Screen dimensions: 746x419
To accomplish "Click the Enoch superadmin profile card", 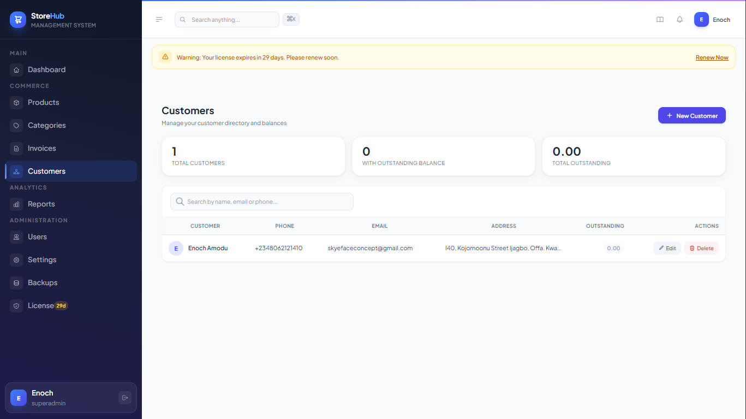I will (x=71, y=398).
